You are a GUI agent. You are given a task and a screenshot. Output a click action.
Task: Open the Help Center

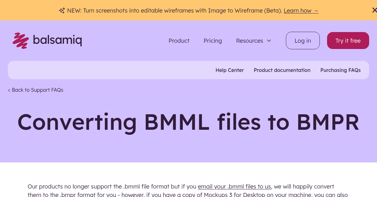pos(230,70)
